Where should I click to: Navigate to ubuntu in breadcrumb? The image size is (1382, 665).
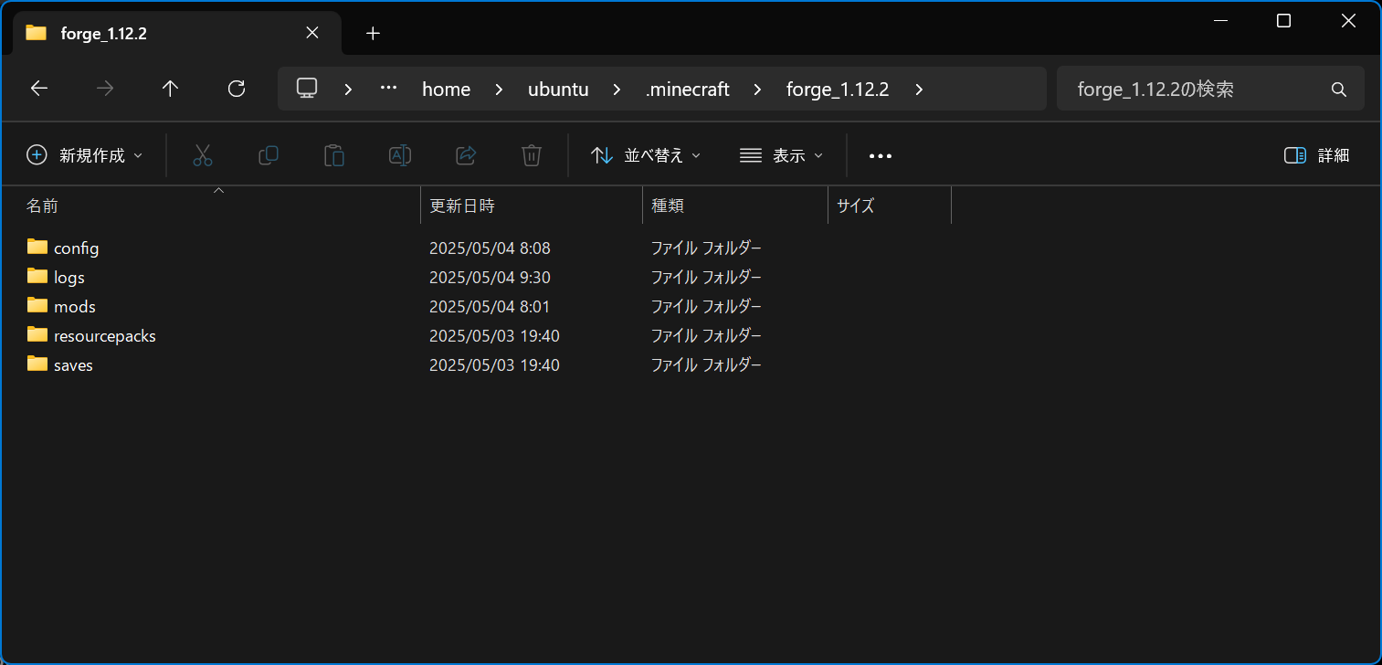tap(558, 90)
